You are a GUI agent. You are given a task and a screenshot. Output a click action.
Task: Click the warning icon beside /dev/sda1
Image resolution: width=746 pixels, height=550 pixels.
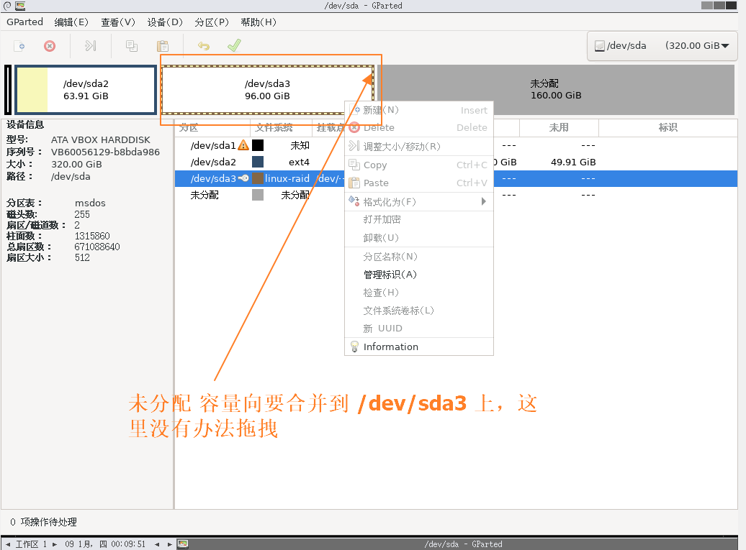pyautogui.click(x=243, y=145)
